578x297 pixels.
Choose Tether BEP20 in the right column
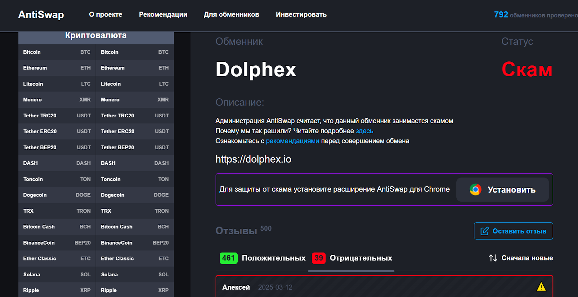tap(135, 147)
